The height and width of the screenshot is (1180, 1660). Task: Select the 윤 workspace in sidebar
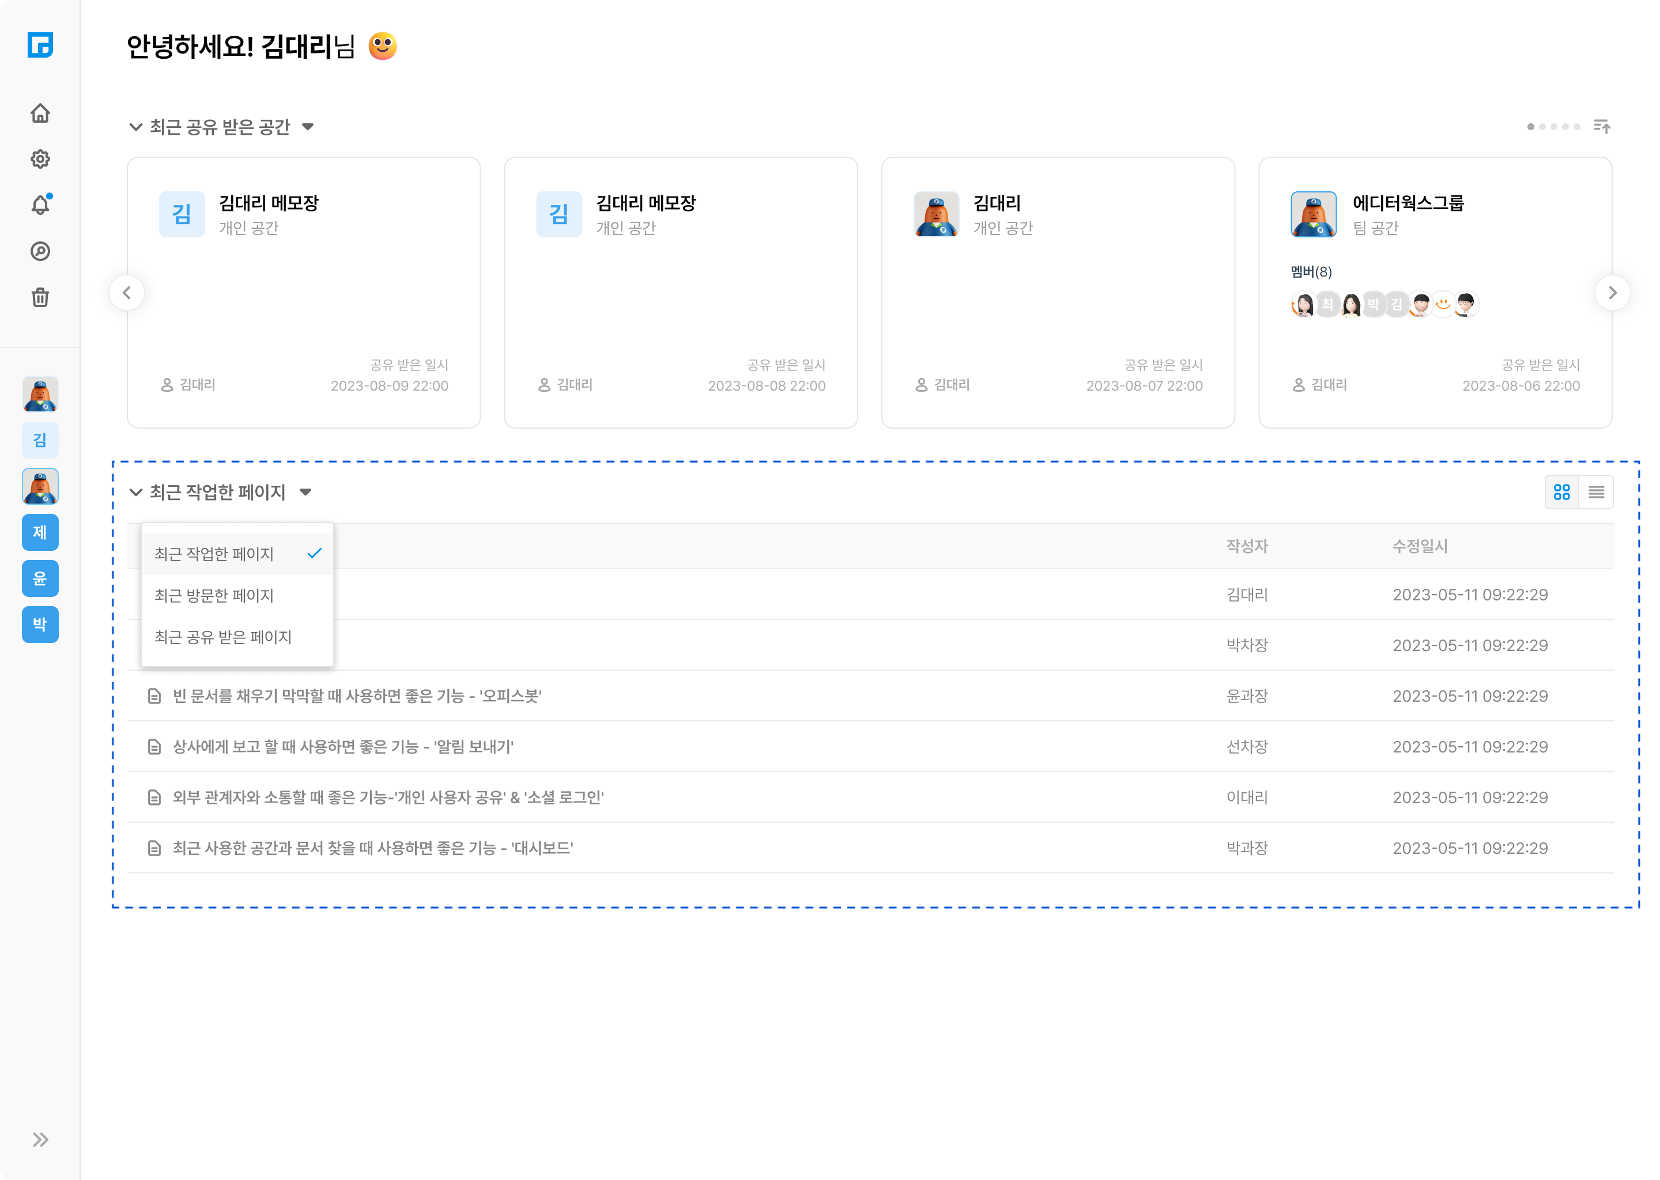(40, 578)
